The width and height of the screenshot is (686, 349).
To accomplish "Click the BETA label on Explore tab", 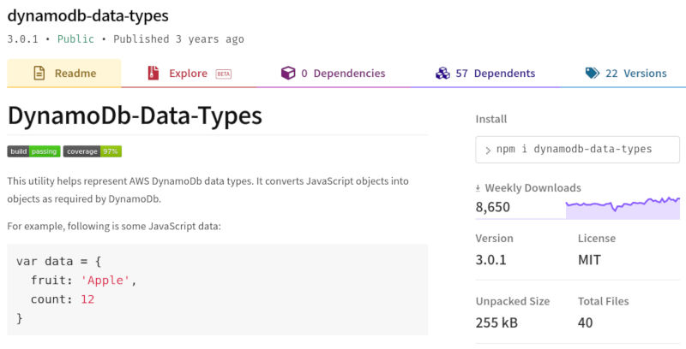I will click(x=224, y=74).
